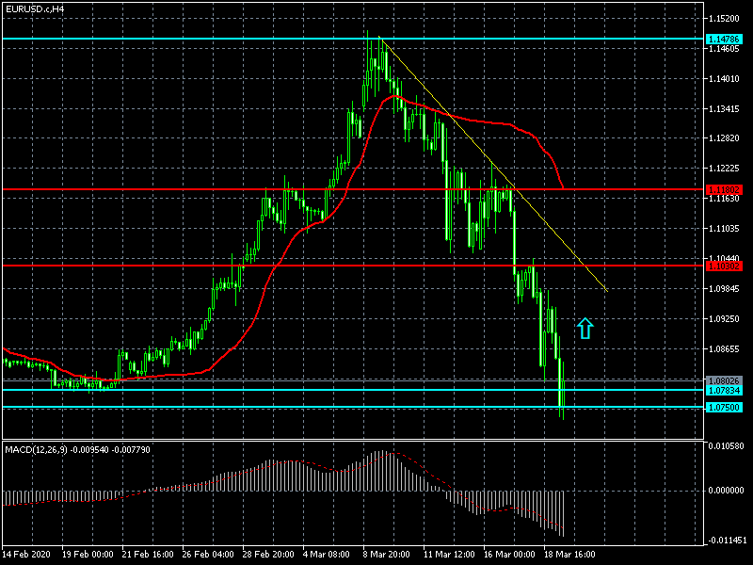
Task: Click the 8 Mar 20:00 time label
Action: tap(387, 555)
